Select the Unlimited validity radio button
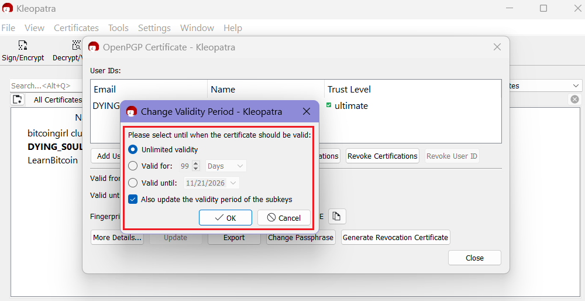 (x=132, y=150)
